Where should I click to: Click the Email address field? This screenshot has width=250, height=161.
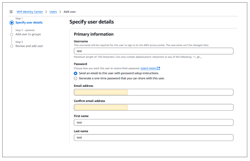tap(153, 92)
